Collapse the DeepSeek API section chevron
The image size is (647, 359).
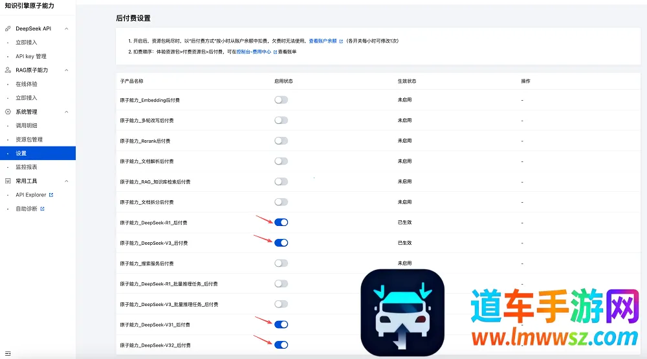pyautogui.click(x=67, y=29)
